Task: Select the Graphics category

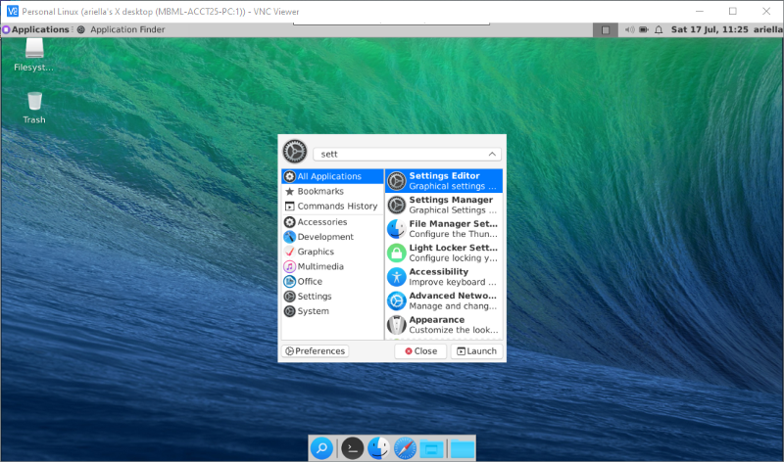Action: click(x=332, y=252)
